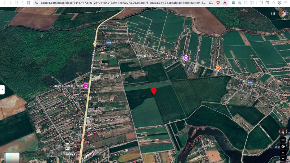The width and height of the screenshot is (290, 163).
Task: Toggle the browser sidebar panel
Action: point(261,3)
